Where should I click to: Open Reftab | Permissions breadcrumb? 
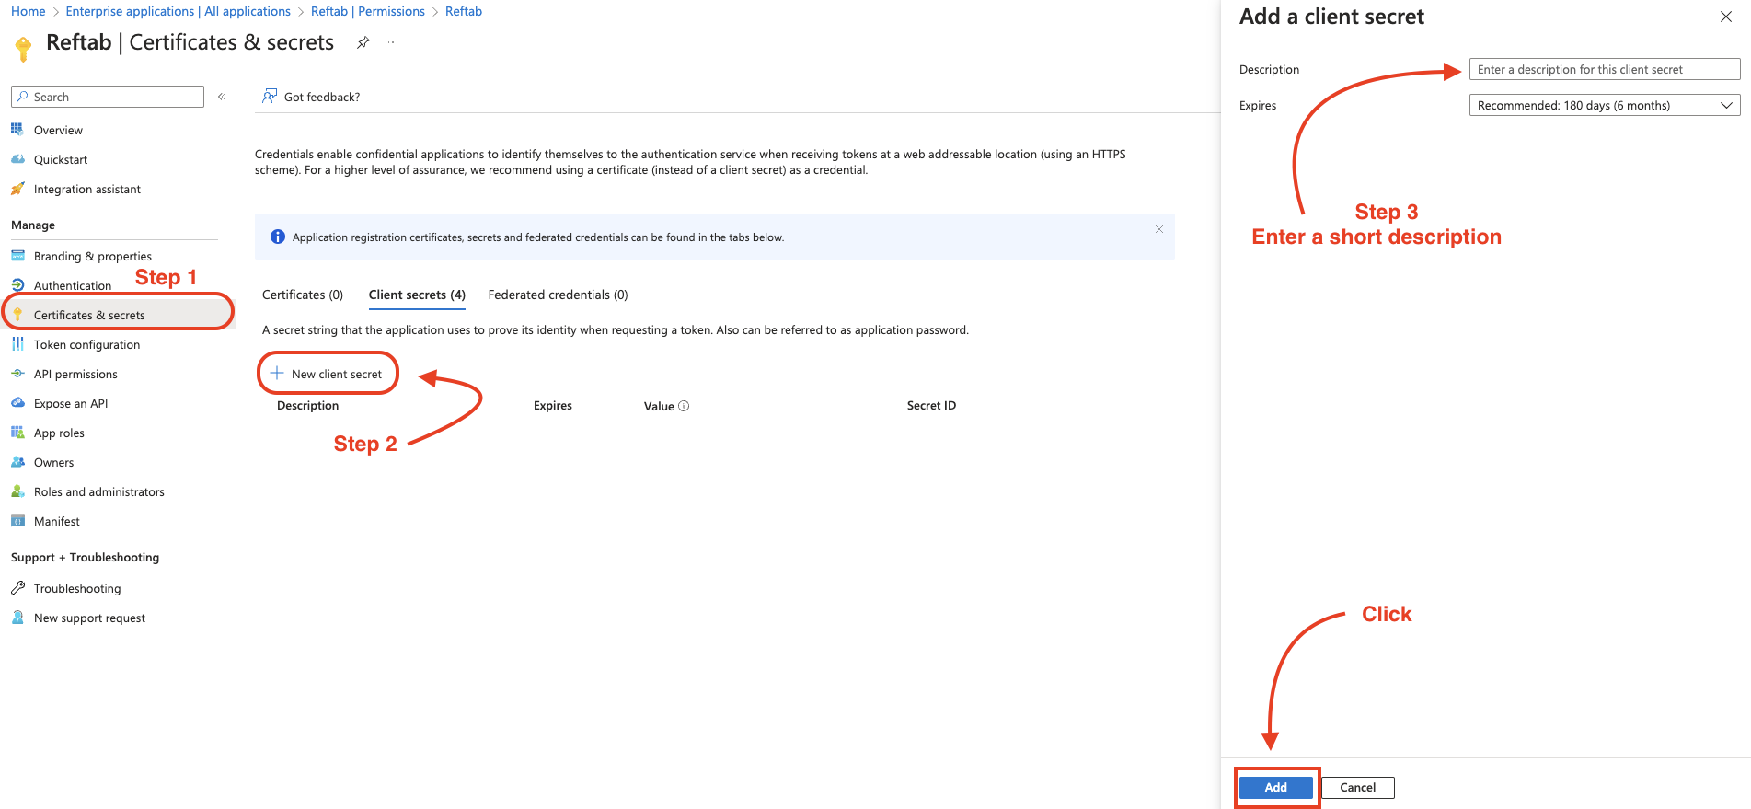tap(368, 11)
